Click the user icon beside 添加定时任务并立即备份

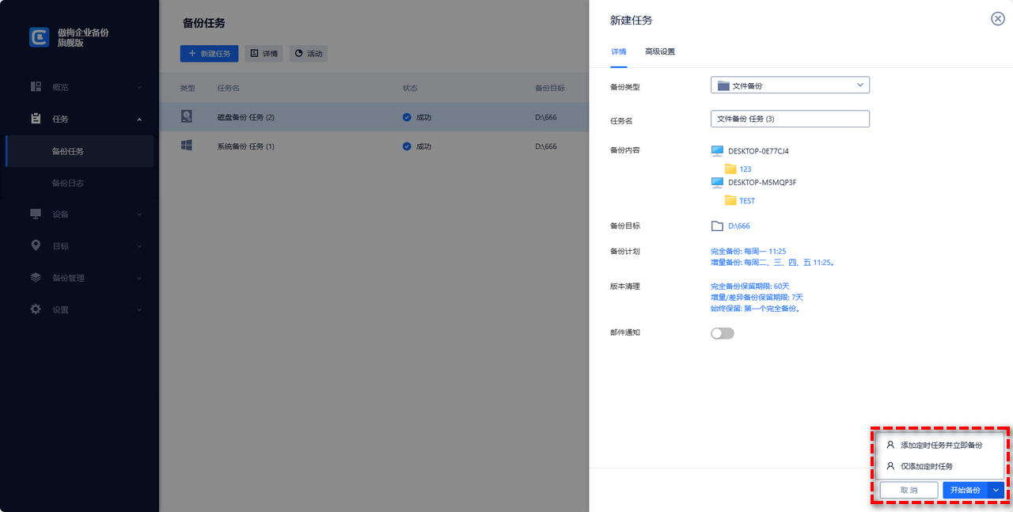coord(890,445)
